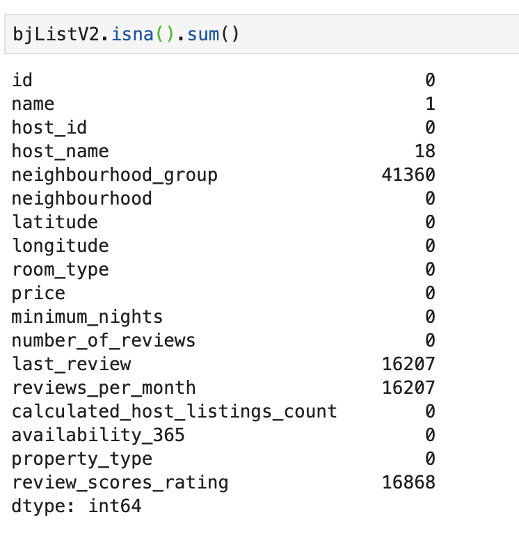Click the value 18 for host_name

(425, 151)
